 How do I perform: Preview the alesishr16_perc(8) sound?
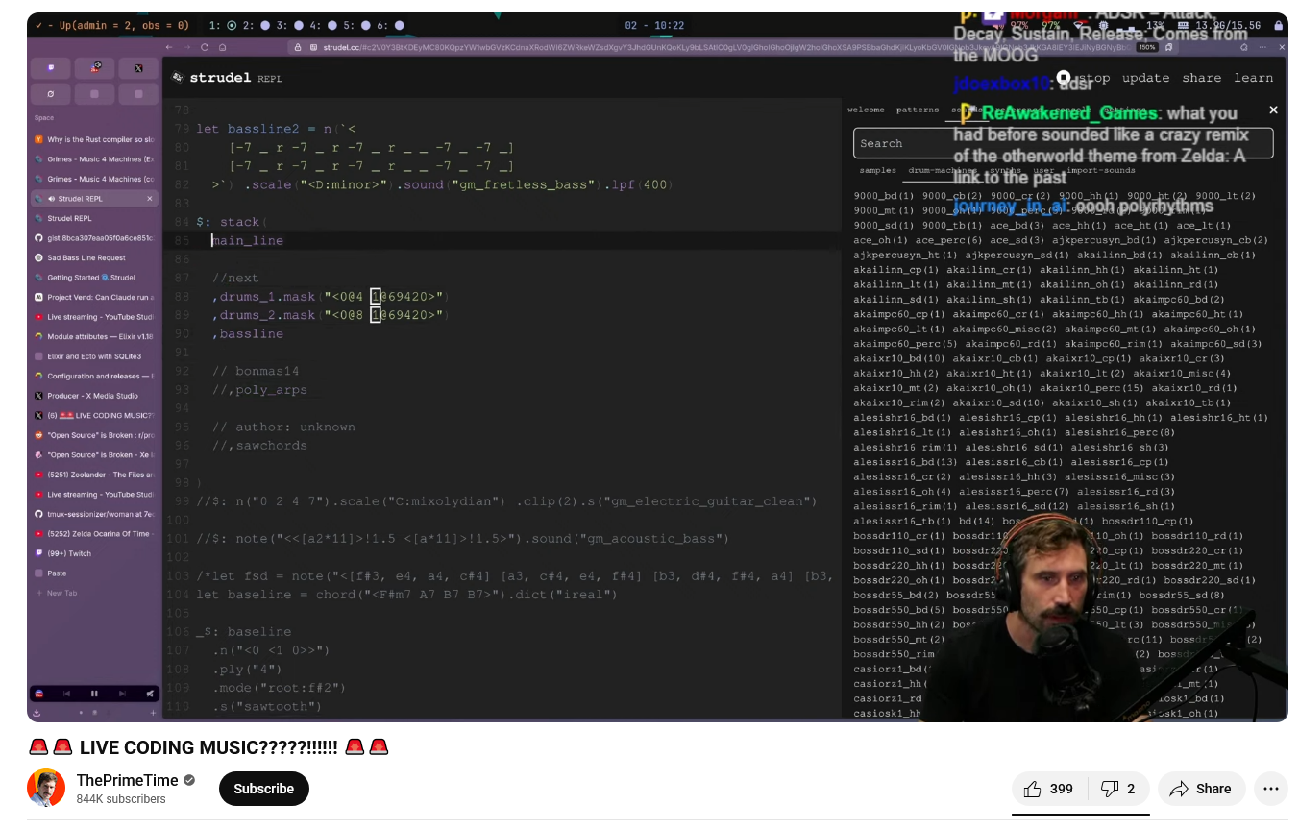[1119, 432]
